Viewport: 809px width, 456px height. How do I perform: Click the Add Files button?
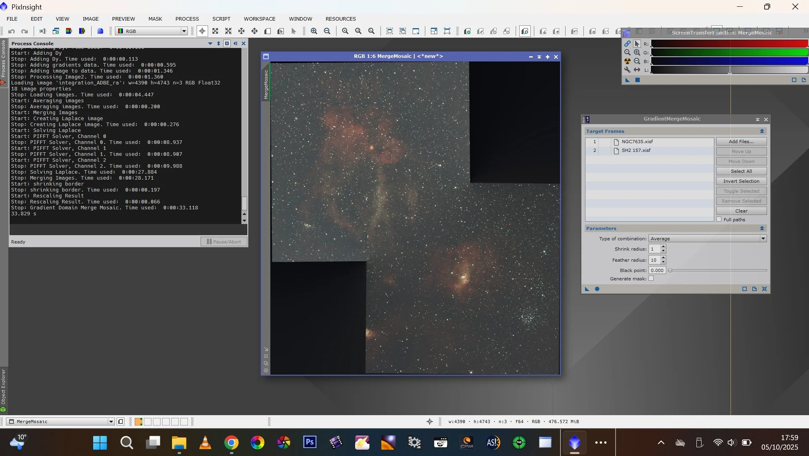741,141
